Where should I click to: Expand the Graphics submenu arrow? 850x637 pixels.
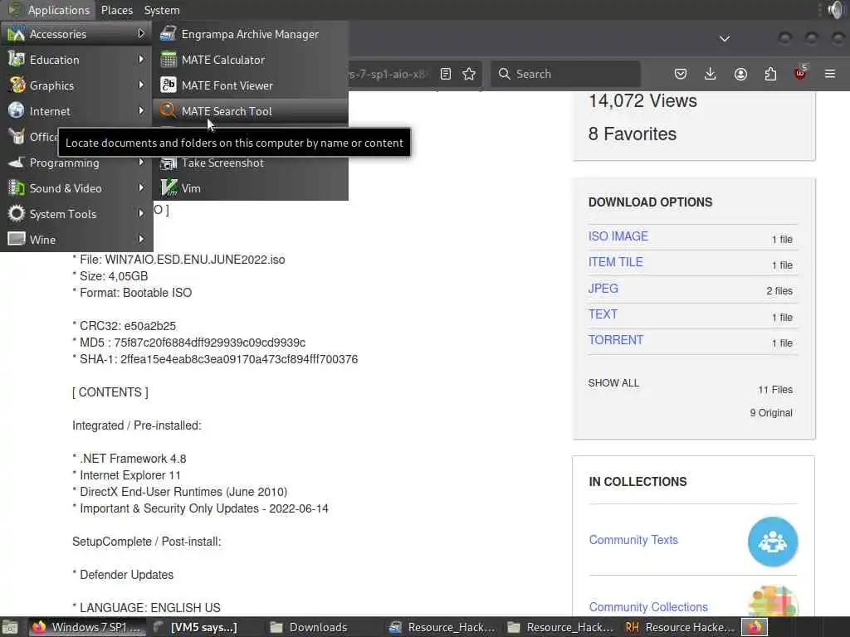coord(141,85)
